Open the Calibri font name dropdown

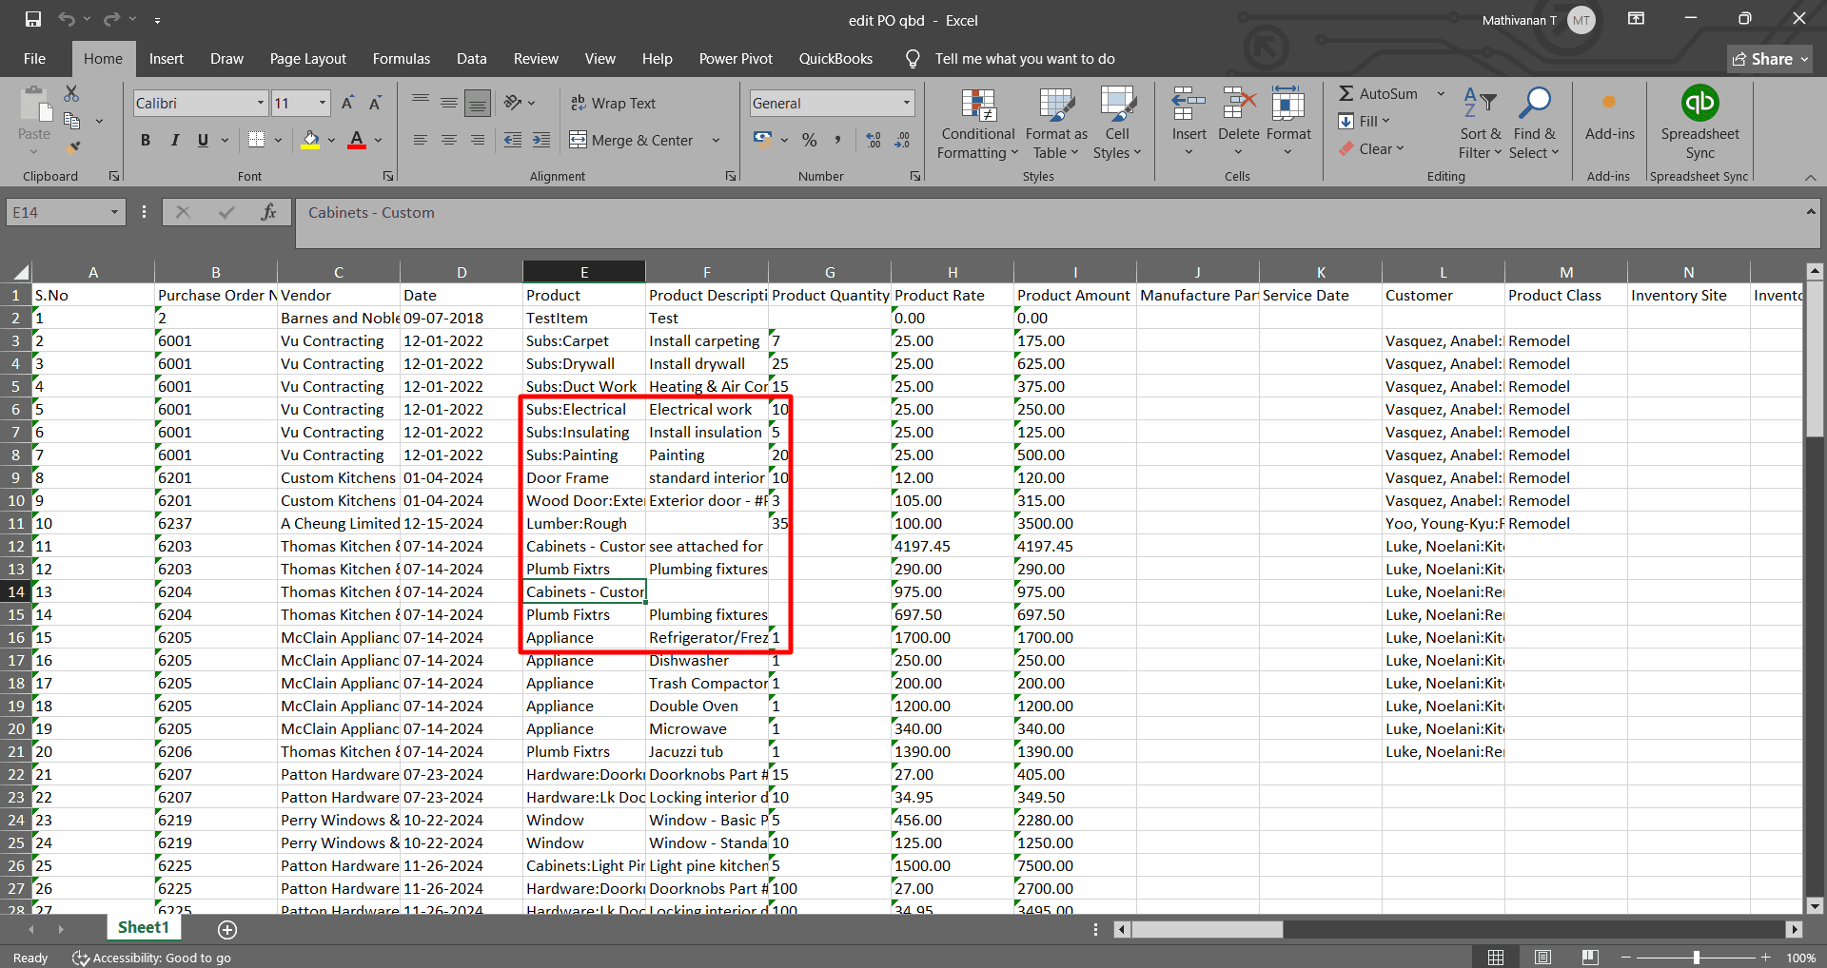point(261,103)
